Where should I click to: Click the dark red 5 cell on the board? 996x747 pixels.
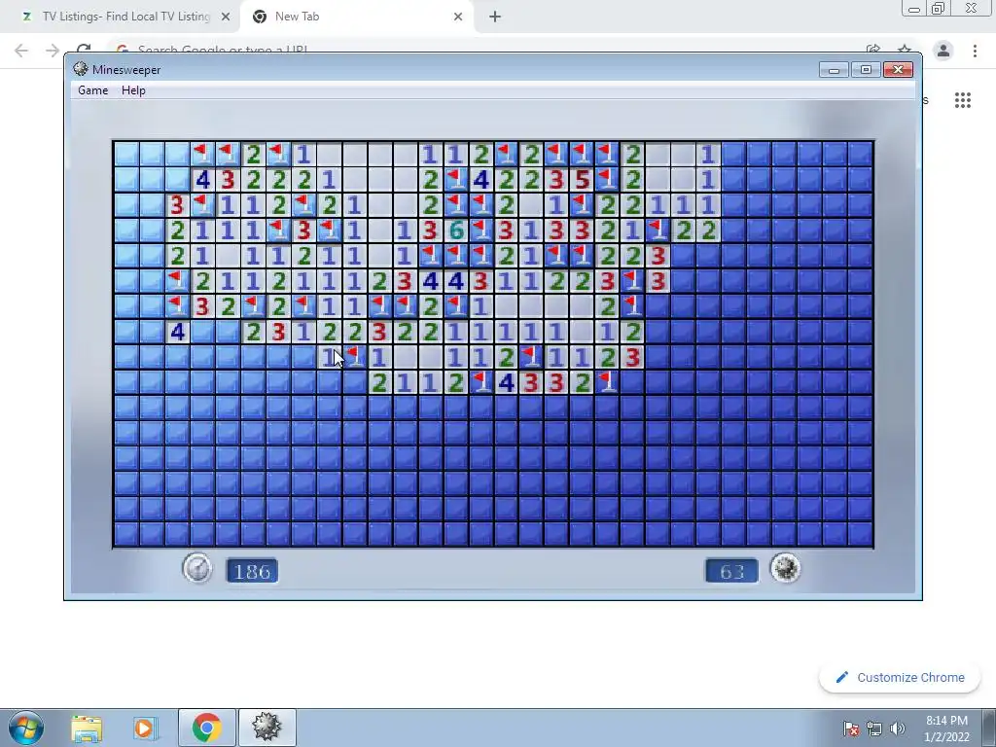(x=582, y=180)
